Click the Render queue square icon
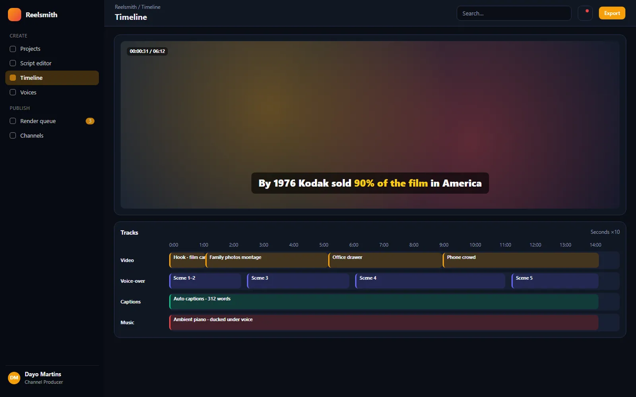The image size is (636, 397). [13, 121]
